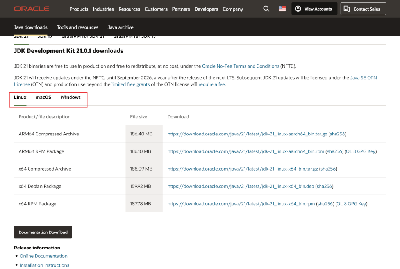Click the Download column header
This screenshot has height=269, width=400.
[178, 116]
